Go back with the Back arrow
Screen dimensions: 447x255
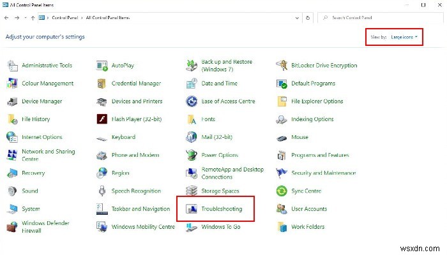(6, 18)
